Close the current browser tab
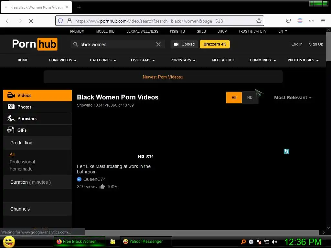331x248 pixels. tap(67, 7)
